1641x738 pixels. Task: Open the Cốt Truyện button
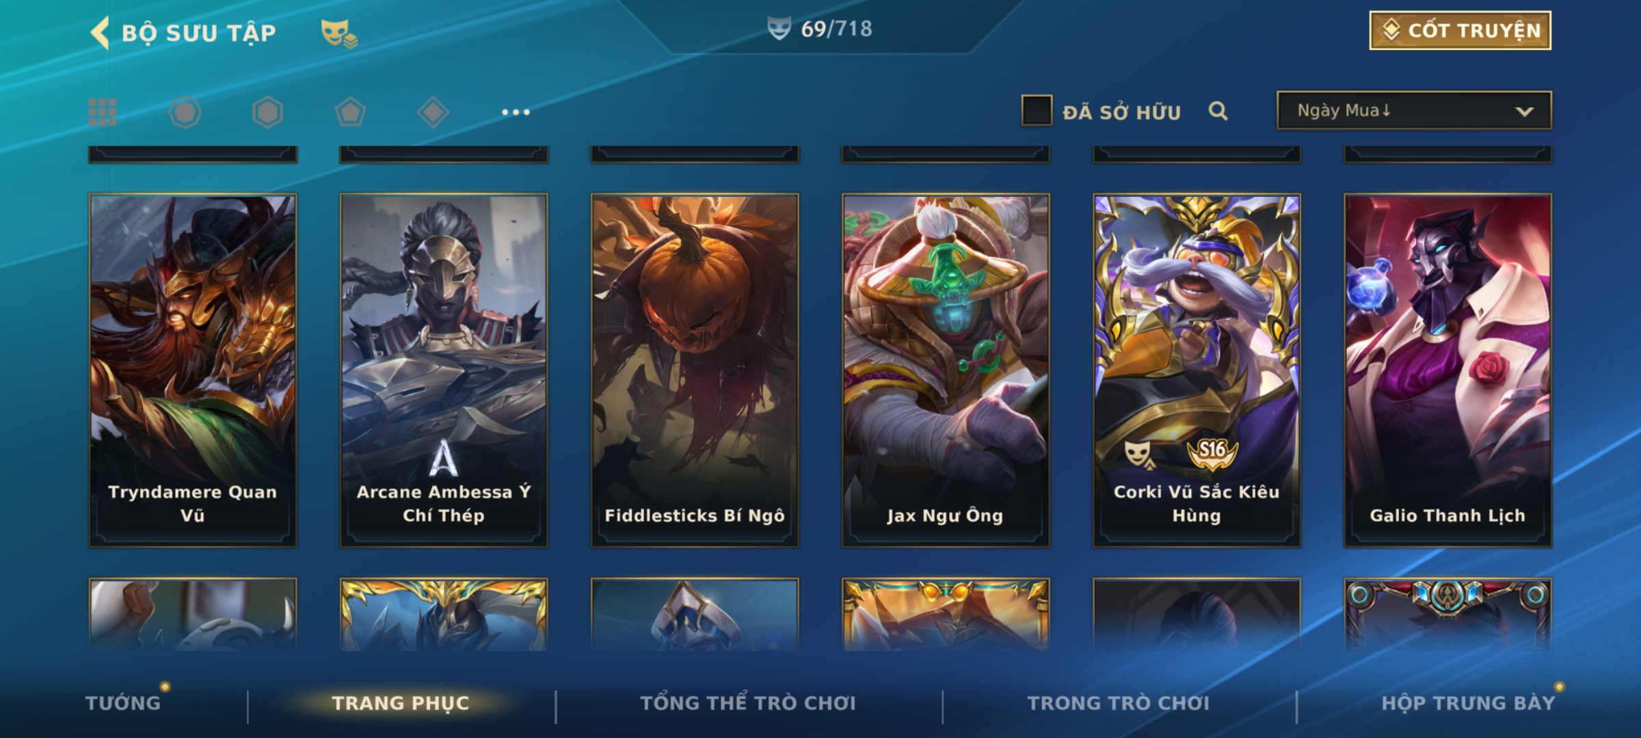1460,31
